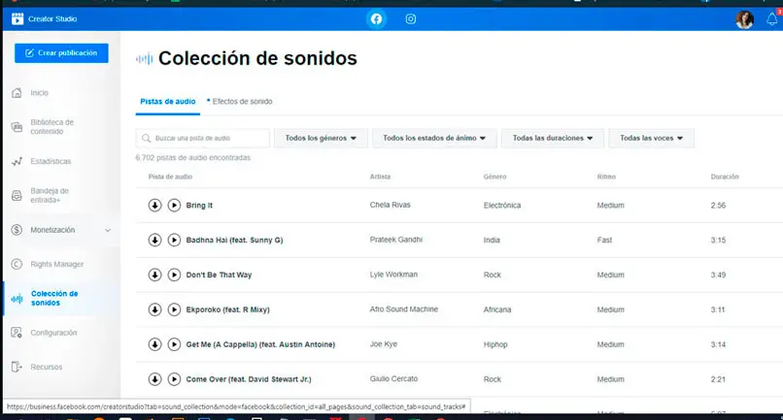Click the Género column header

[x=494, y=177]
